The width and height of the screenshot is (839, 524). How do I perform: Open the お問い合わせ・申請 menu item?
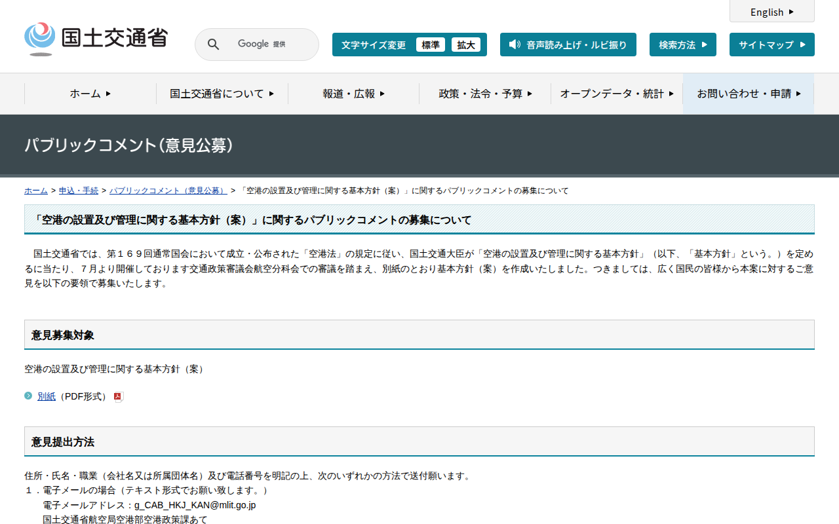(x=749, y=94)
